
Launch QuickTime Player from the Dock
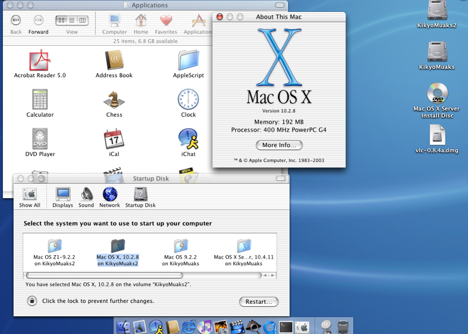coord(270,327)
